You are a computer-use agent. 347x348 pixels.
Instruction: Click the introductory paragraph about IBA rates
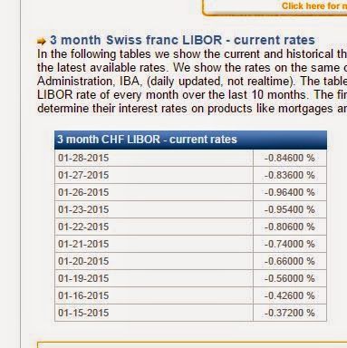click(x=192, y=82)
